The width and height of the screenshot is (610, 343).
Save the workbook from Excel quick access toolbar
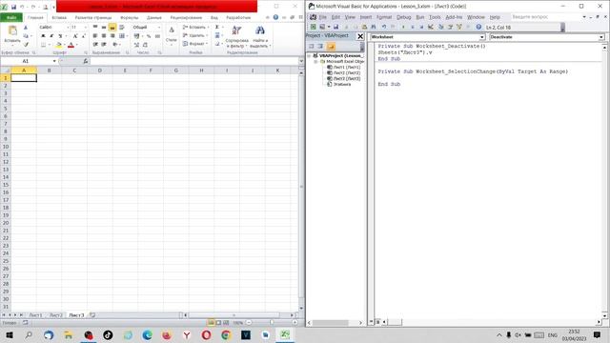[x=13, y=7]
